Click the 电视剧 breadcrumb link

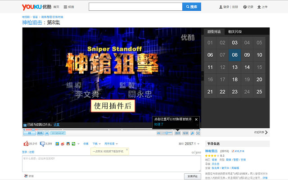26,17
